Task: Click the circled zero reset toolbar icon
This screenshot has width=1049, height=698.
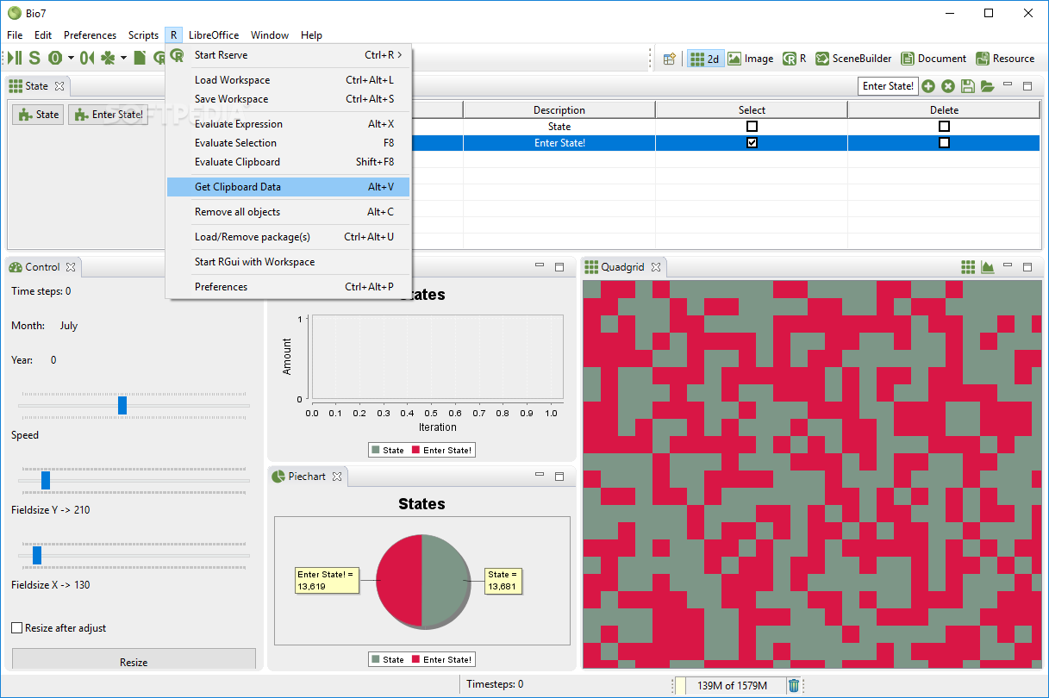Action: pyautogui.click(x=55, y=58)
